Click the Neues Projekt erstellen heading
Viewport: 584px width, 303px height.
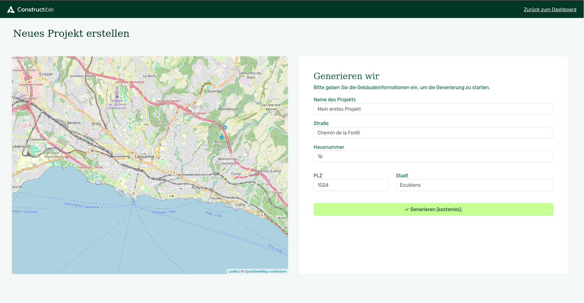point(71,33)
